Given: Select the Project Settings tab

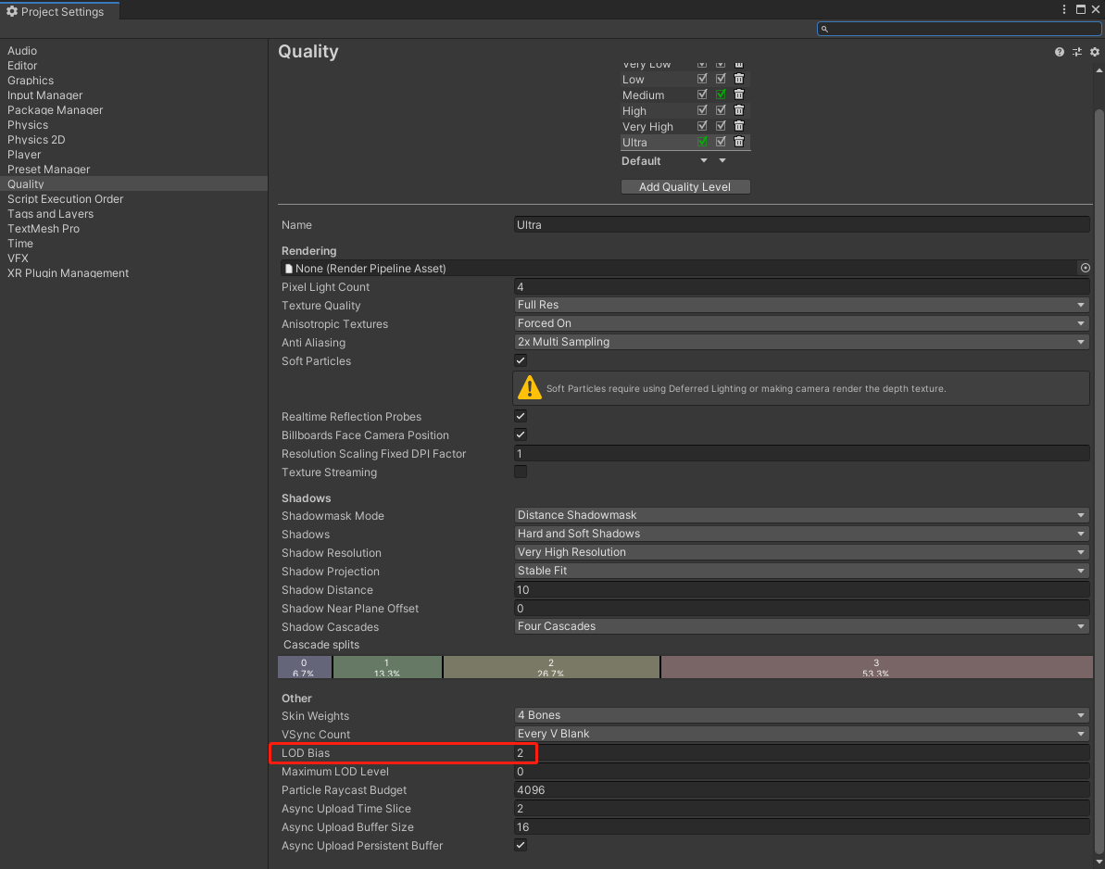Looking at the screenshot, I should click(x=59, y=11).
